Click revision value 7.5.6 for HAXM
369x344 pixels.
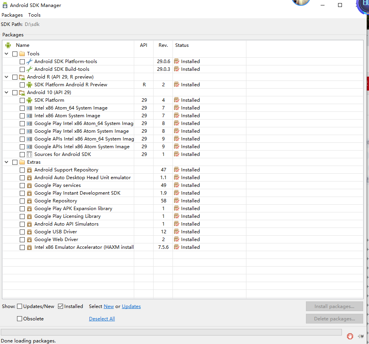point(163,247)
